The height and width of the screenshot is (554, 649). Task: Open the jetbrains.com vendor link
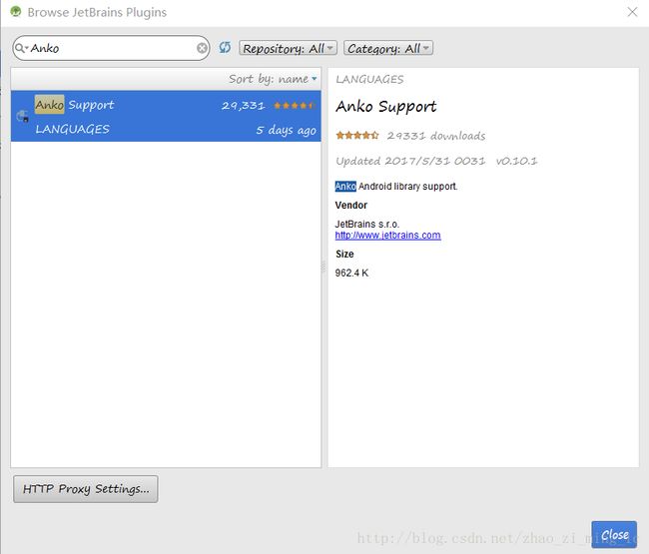coord(387,236)
